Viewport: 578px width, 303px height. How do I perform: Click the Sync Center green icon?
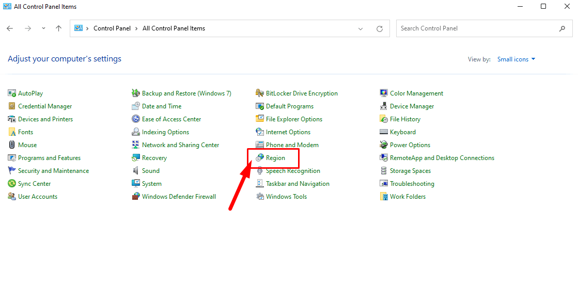click(x=12, y=184)
